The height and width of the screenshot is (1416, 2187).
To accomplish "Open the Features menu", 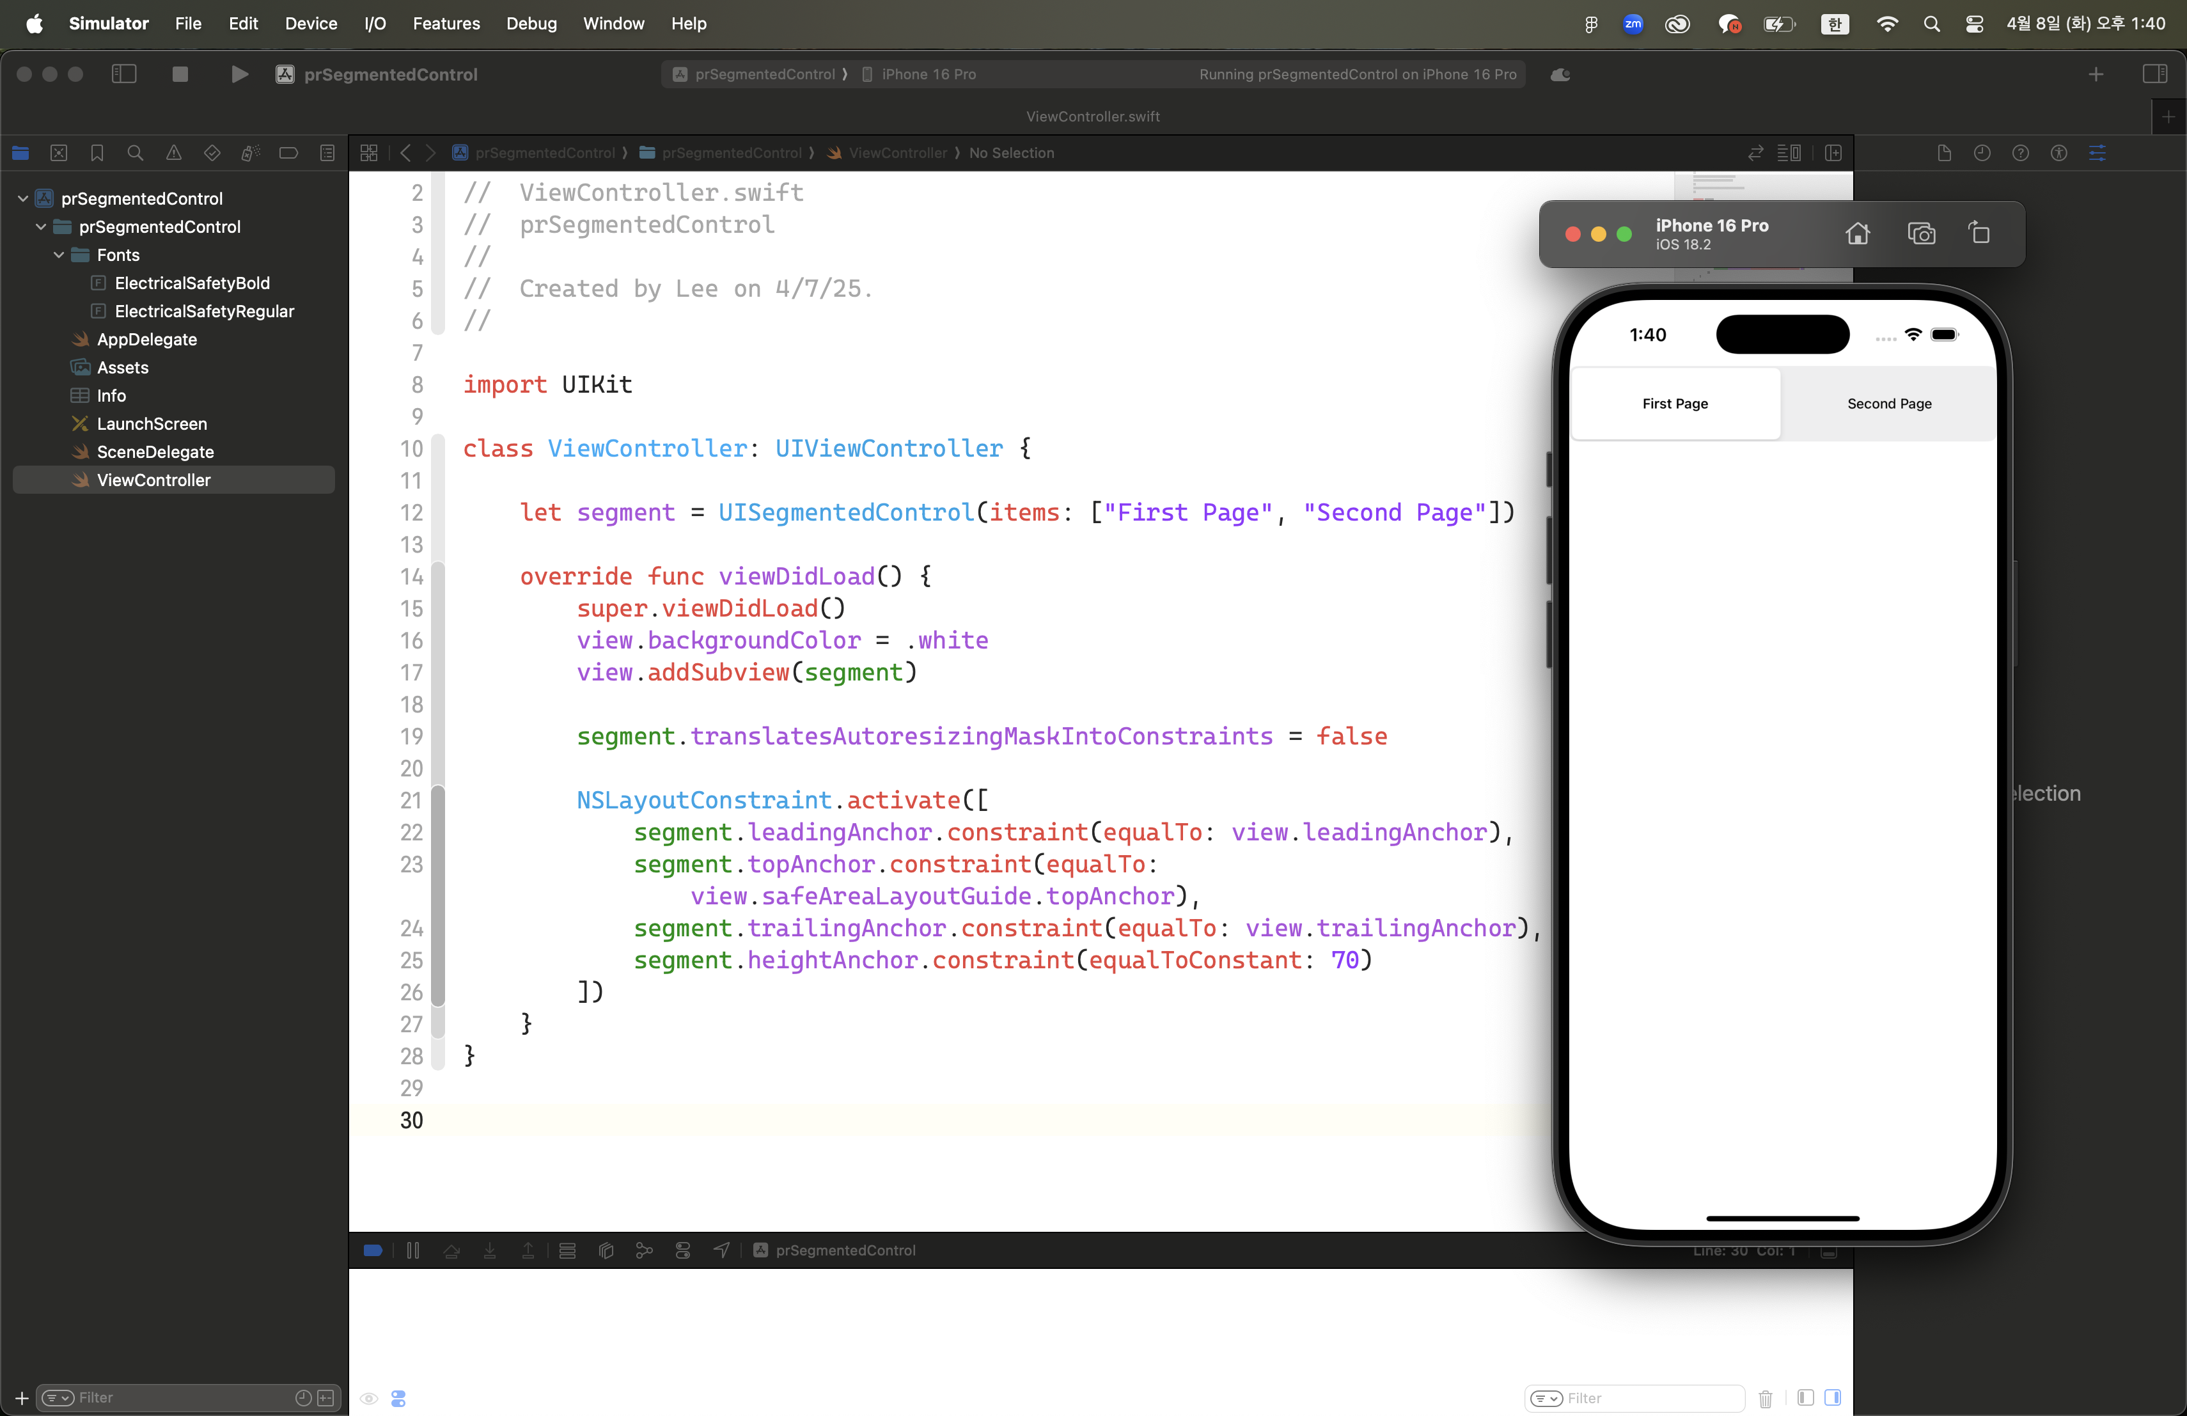I will (x=446, y=24).
